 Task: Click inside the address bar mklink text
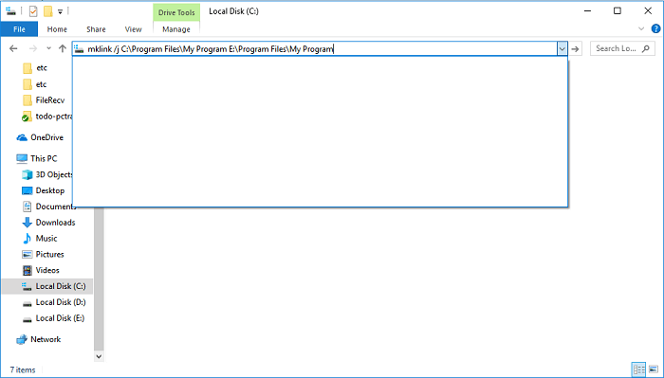click(x=211, y=49)
